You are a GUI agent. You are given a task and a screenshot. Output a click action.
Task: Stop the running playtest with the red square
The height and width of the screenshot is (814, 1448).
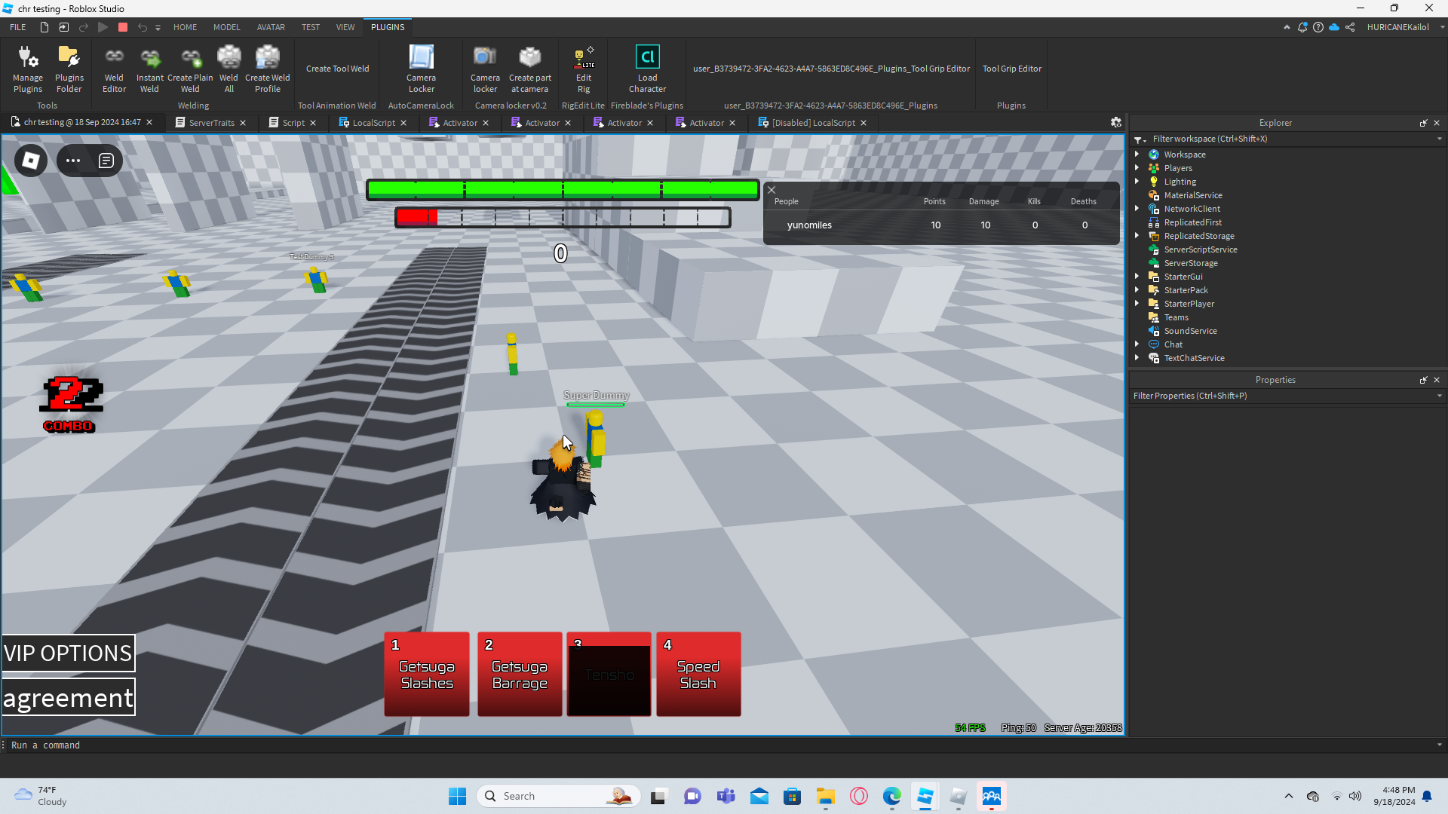point(123,27)
